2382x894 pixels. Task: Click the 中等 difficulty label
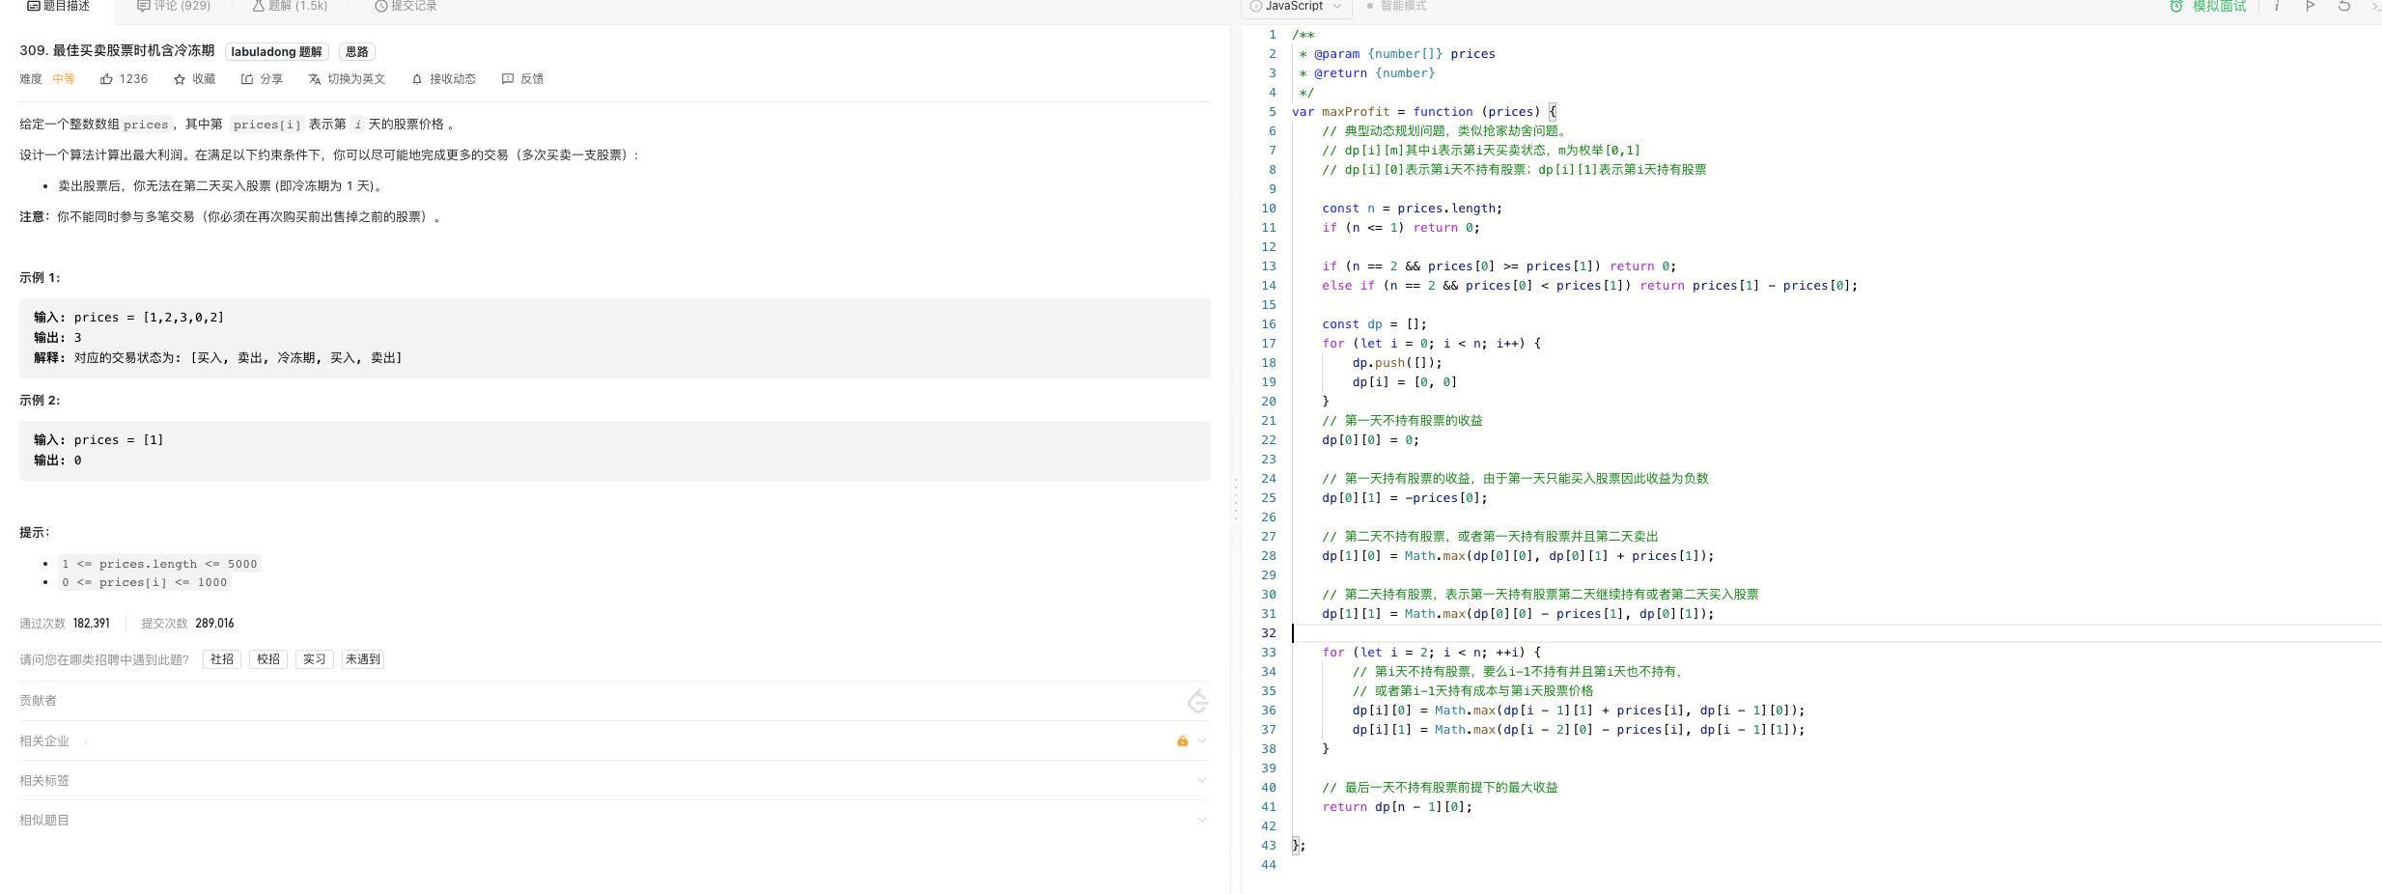tap(64, 79)
